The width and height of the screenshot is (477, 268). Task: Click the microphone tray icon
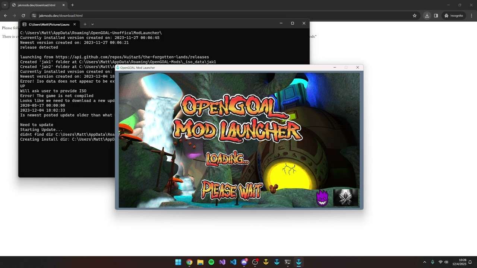433,262
